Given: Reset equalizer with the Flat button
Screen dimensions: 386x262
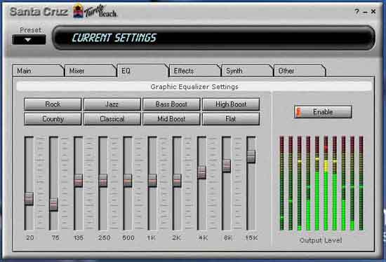Looking at the screenshot, I should coord(231,119).
